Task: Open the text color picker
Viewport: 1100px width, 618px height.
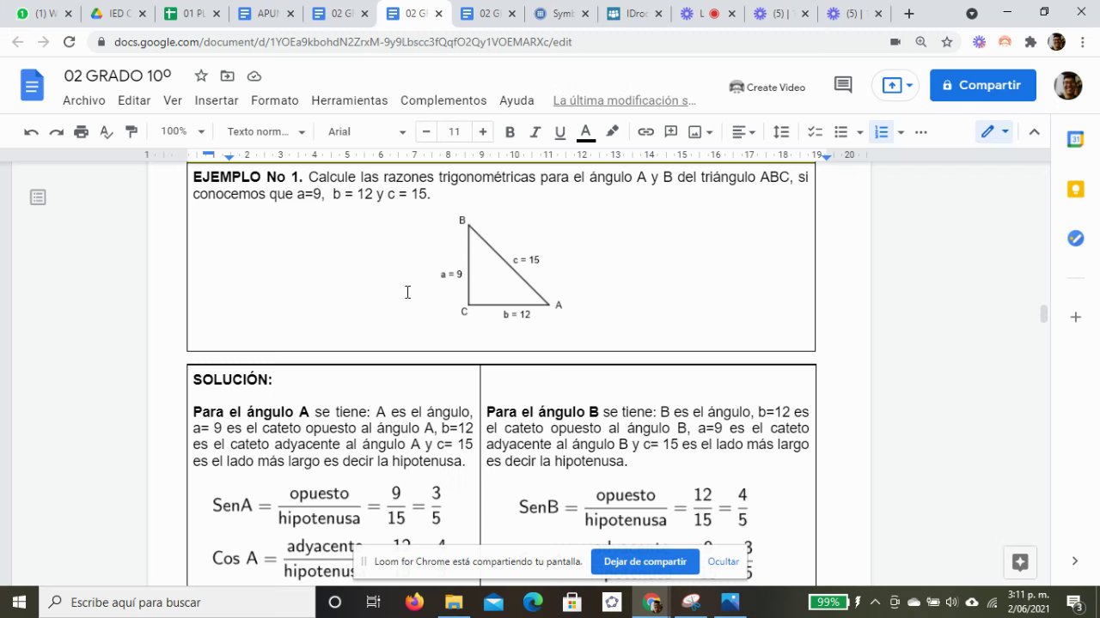Action: [585, 131]
